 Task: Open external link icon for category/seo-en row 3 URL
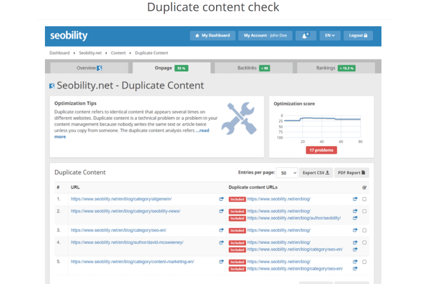tap(221, 230)
